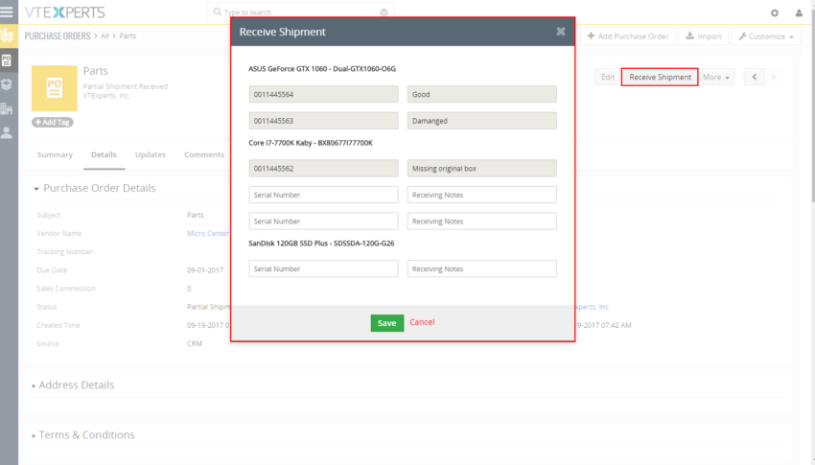
Task: Click the Due Date value 09-01-2017
Action: [x=205, y=270]
